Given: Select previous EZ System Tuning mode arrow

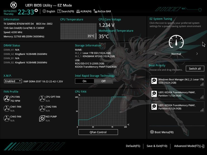Looking at the screenshot, I should click(x=156, y=54).
